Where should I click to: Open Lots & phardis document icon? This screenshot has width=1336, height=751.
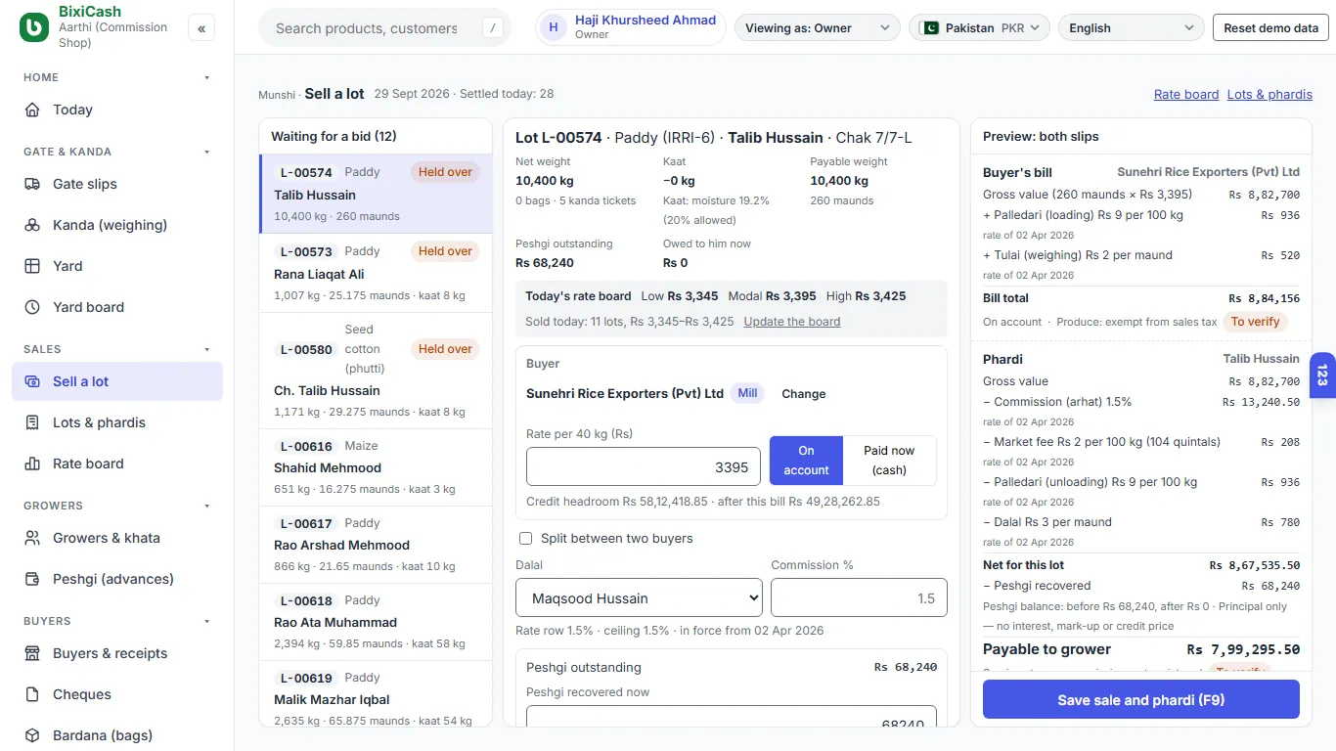coord(32,422)
